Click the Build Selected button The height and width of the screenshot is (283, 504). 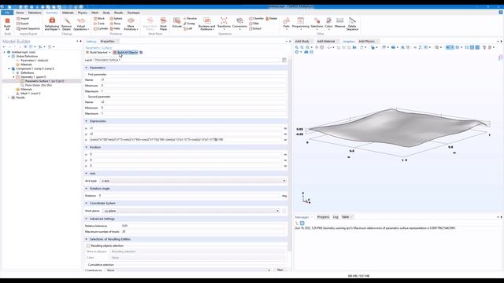(x=96, y=53)
